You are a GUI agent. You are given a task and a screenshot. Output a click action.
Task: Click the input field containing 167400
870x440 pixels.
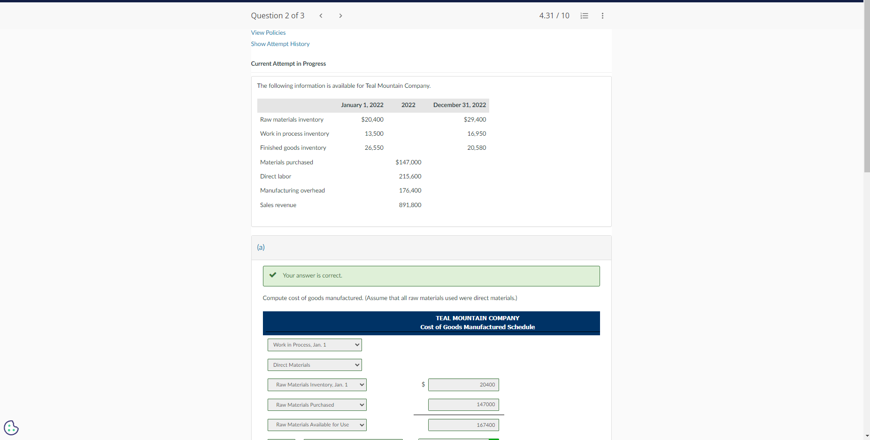[x=463, y=425]
